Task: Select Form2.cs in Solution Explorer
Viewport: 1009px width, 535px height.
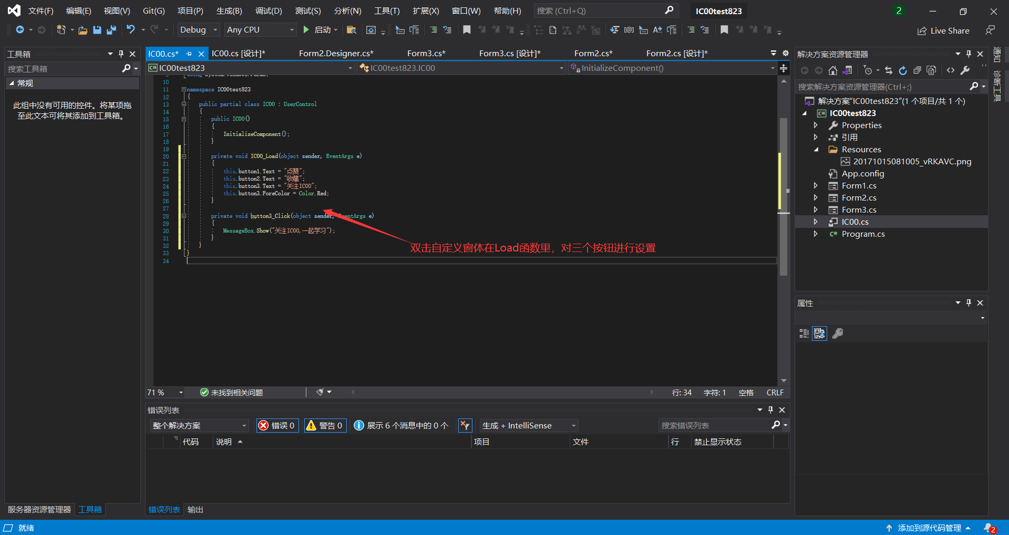Action: (859, 197)
